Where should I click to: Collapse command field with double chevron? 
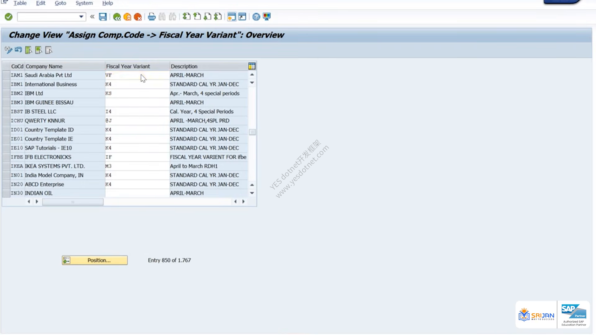(x=92, y=17)
